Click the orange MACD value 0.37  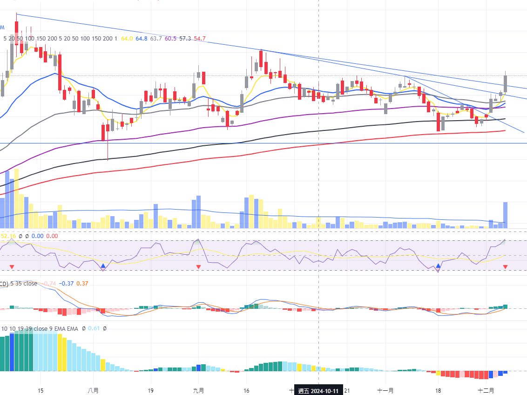coord(82,283)
